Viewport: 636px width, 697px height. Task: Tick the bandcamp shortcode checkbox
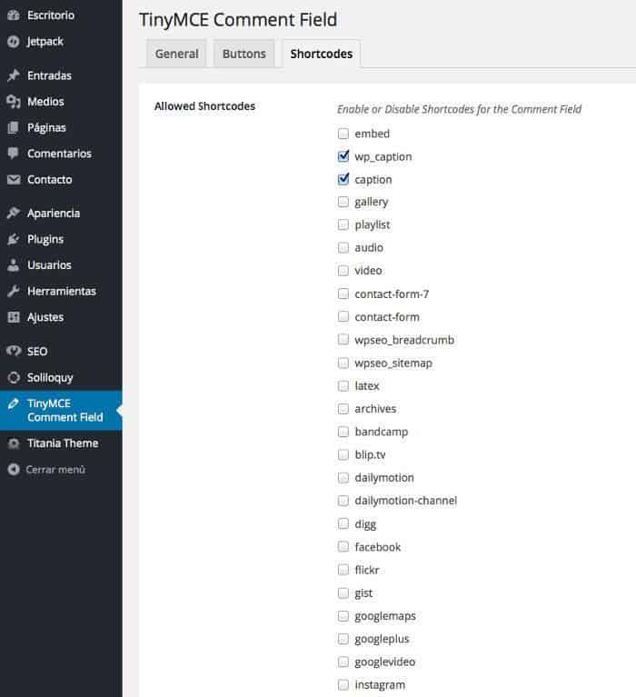click(343, 432)
